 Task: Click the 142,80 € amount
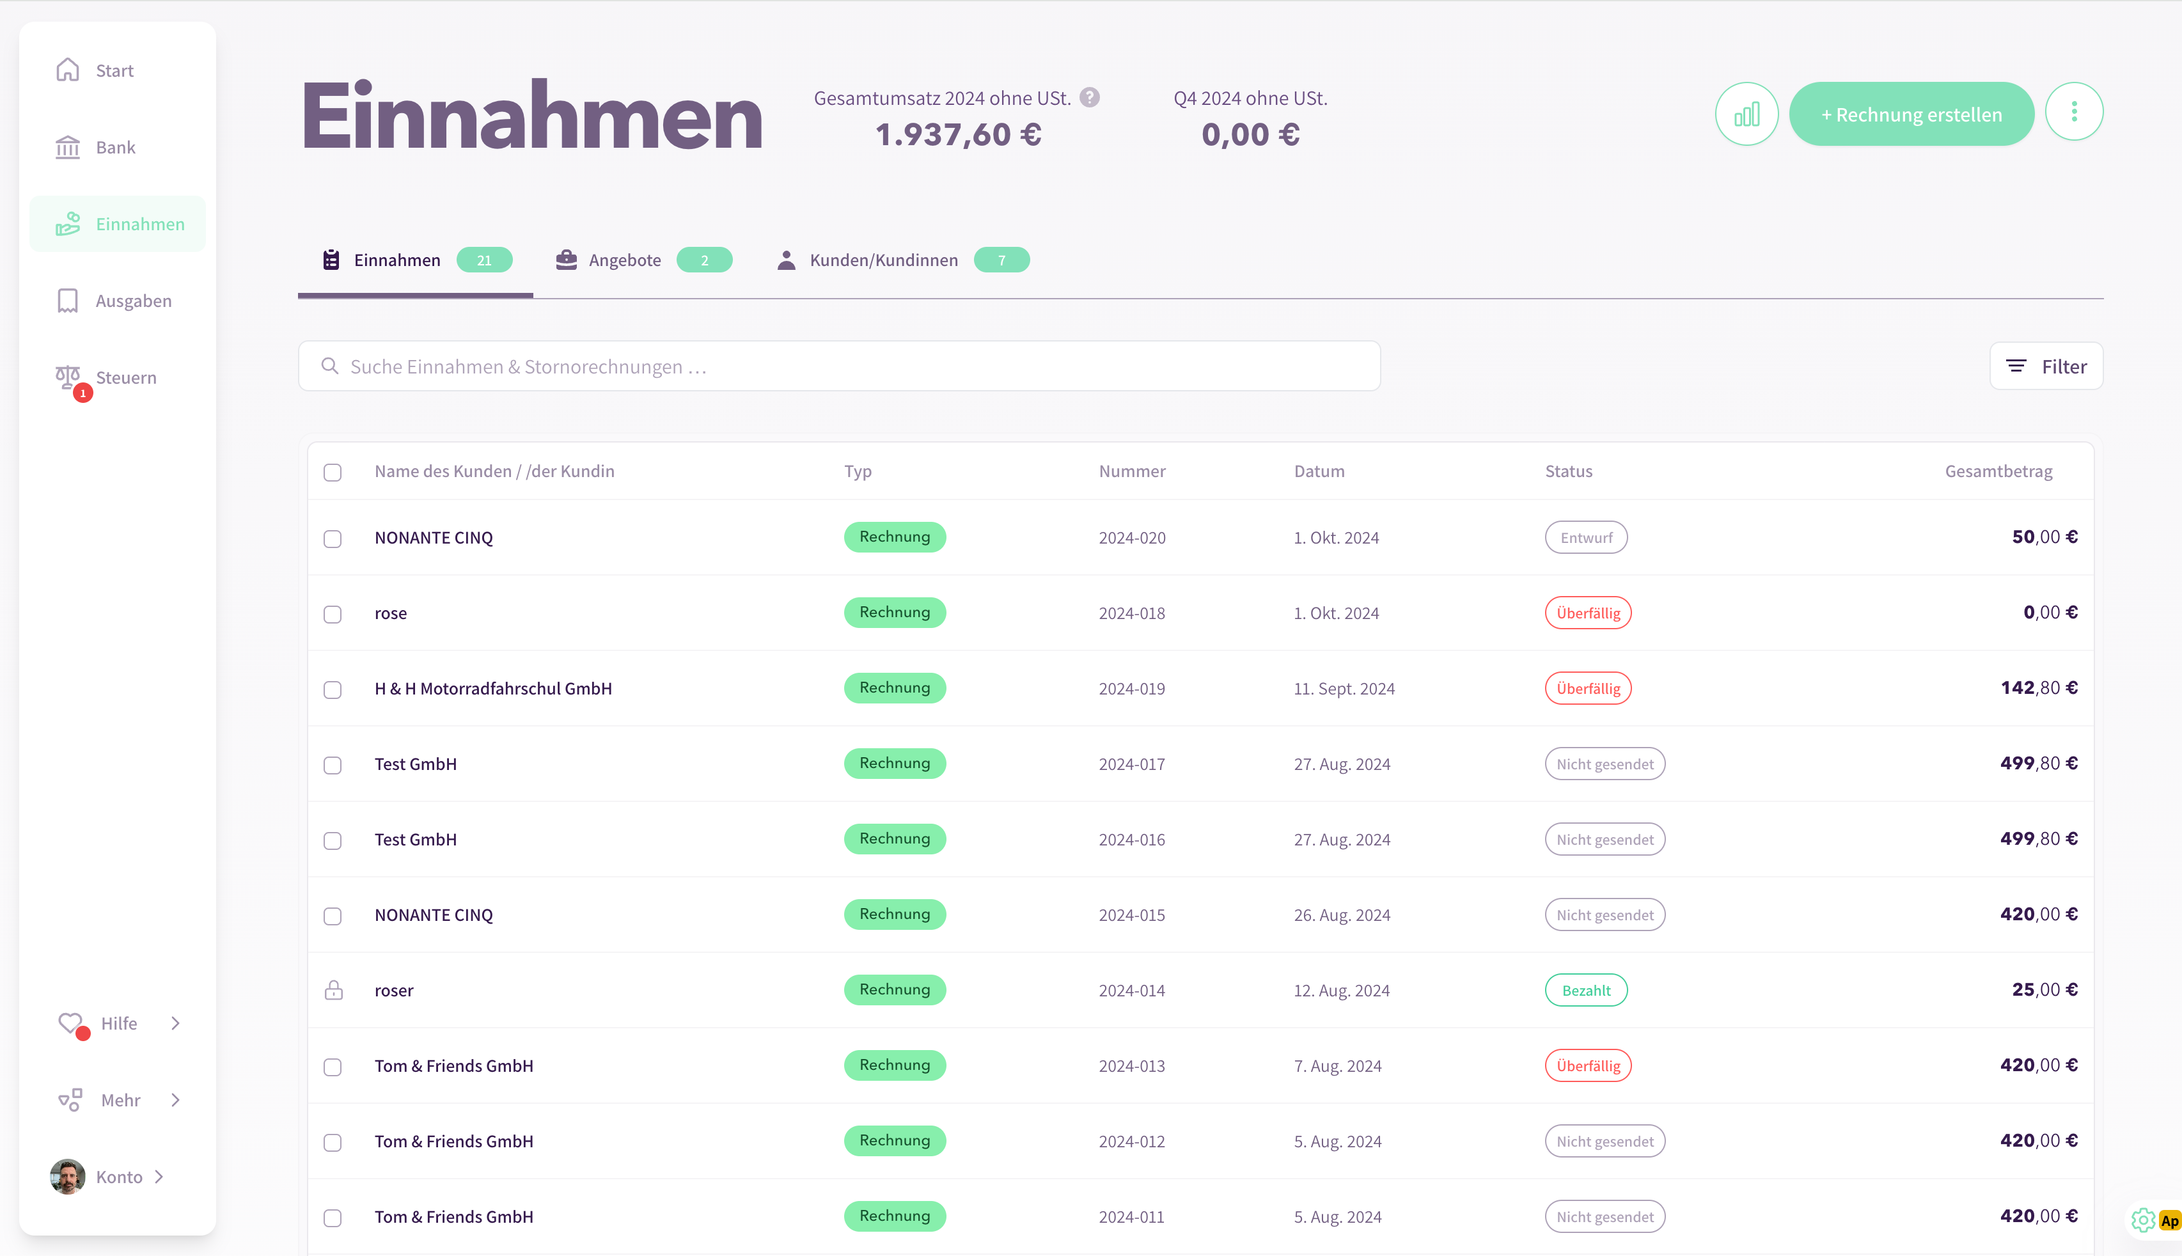tap(2039, 687)
